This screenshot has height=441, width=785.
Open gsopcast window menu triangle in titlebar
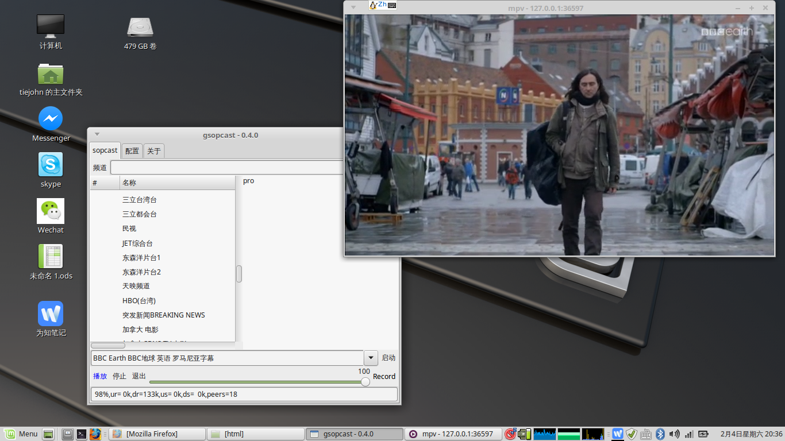click(97, 135)
